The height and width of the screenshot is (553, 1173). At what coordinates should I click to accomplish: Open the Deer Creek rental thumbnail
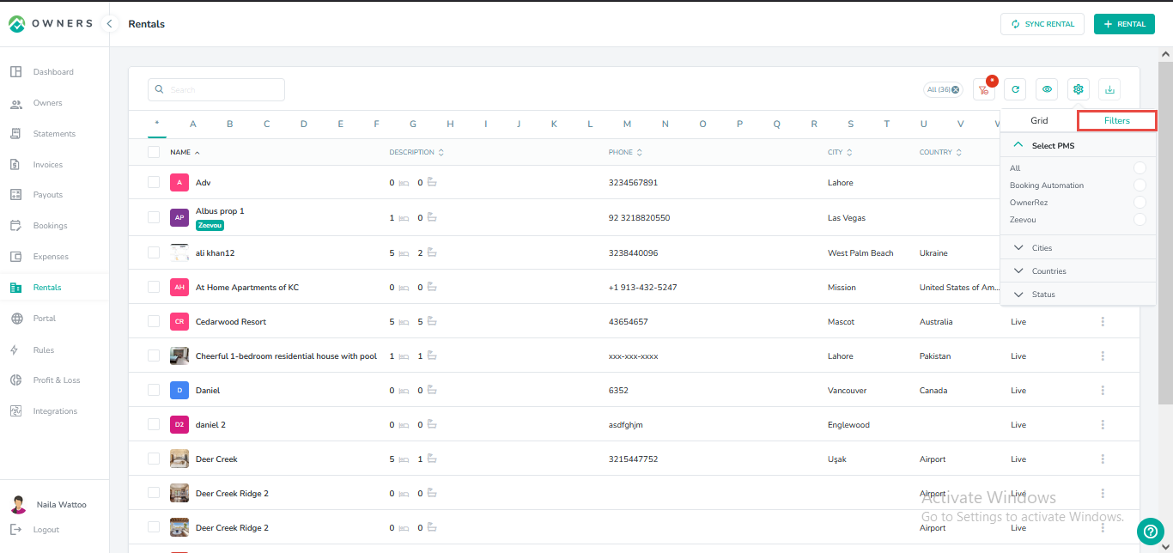179,459
